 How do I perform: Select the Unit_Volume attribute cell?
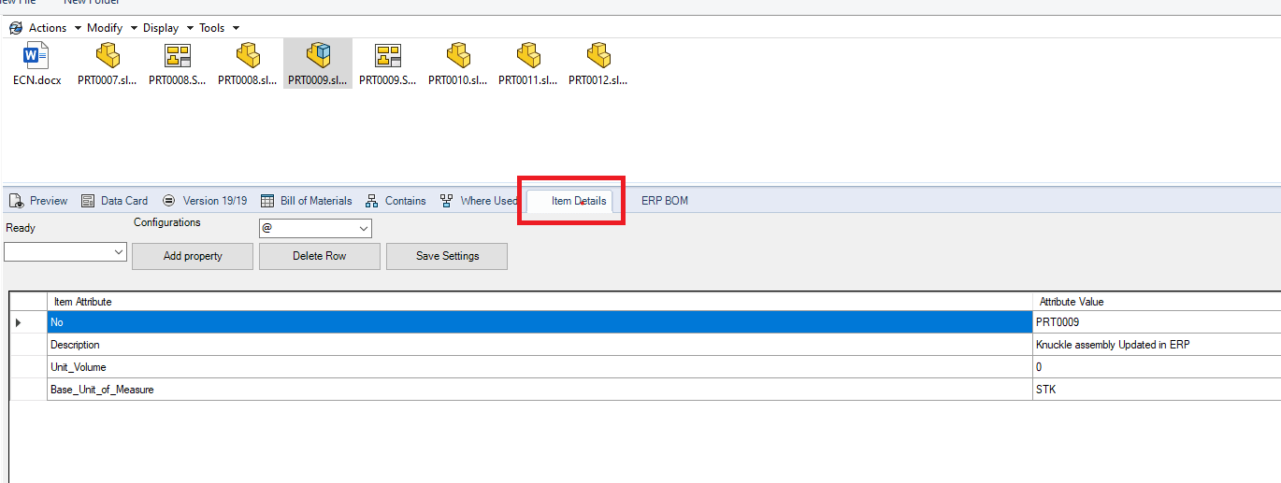(x=540, y=367)
